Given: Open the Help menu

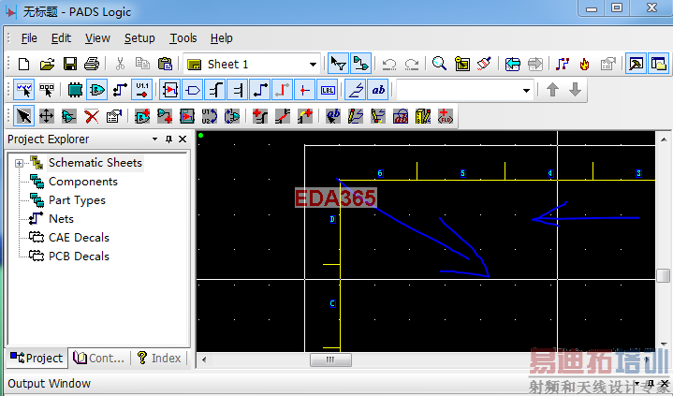Looking at the screenshot, I should tap(222, 38).
